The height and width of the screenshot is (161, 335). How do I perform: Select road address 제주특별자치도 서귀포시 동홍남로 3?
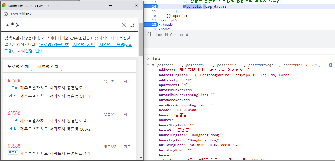pyautogui.click(x=53, y=88)
